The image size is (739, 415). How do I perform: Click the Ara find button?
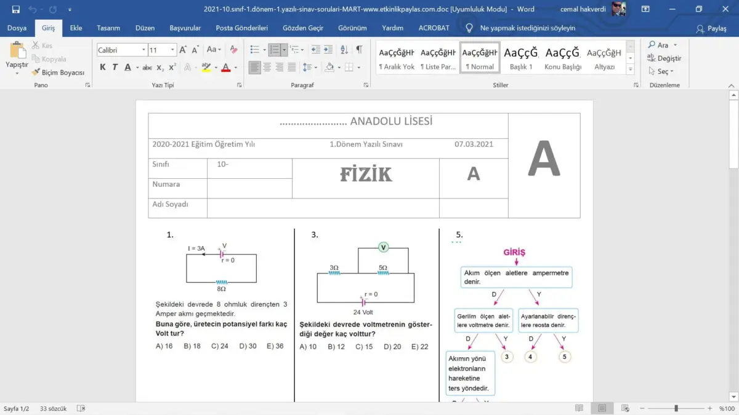pos(662,45)
